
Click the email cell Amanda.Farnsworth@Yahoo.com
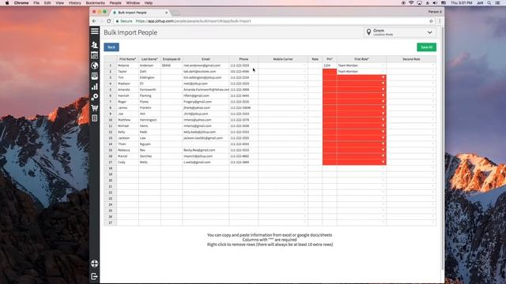coord(206,89)
